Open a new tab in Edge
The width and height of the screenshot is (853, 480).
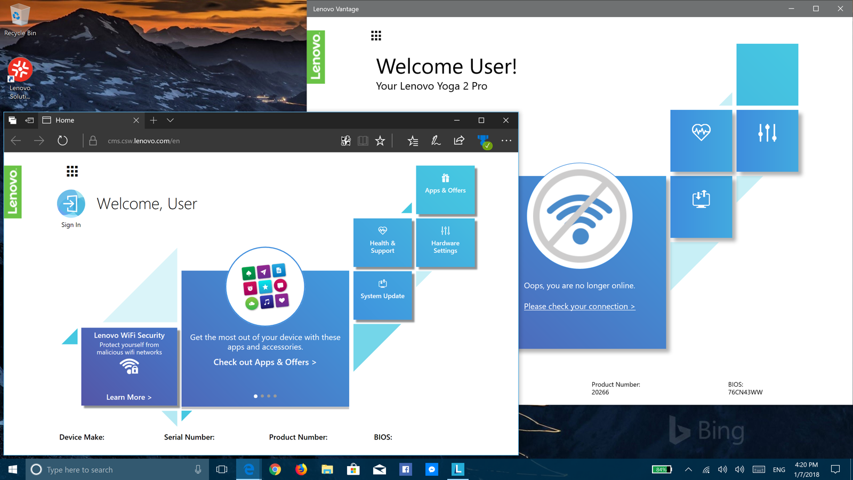coord(154,121)
